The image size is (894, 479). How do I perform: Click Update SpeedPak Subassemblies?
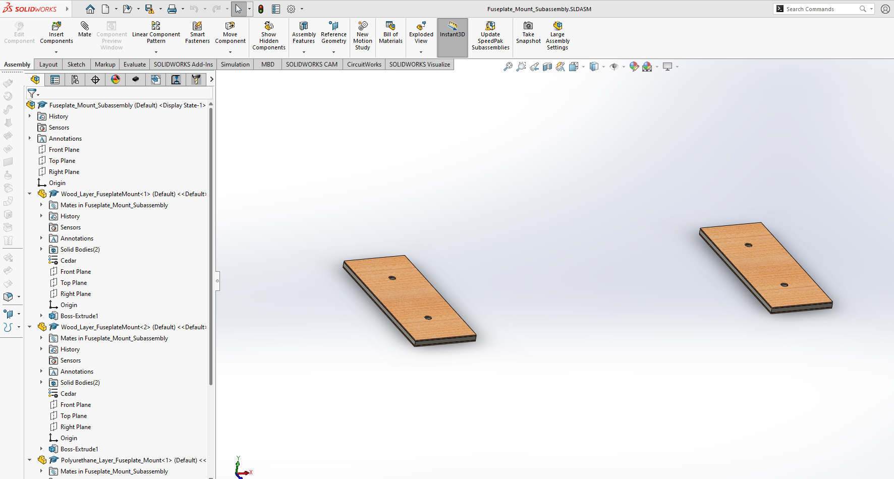click(x=490, y=35)
